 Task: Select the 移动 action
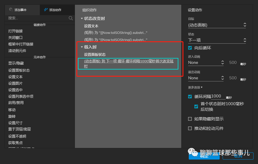[12, 110]
